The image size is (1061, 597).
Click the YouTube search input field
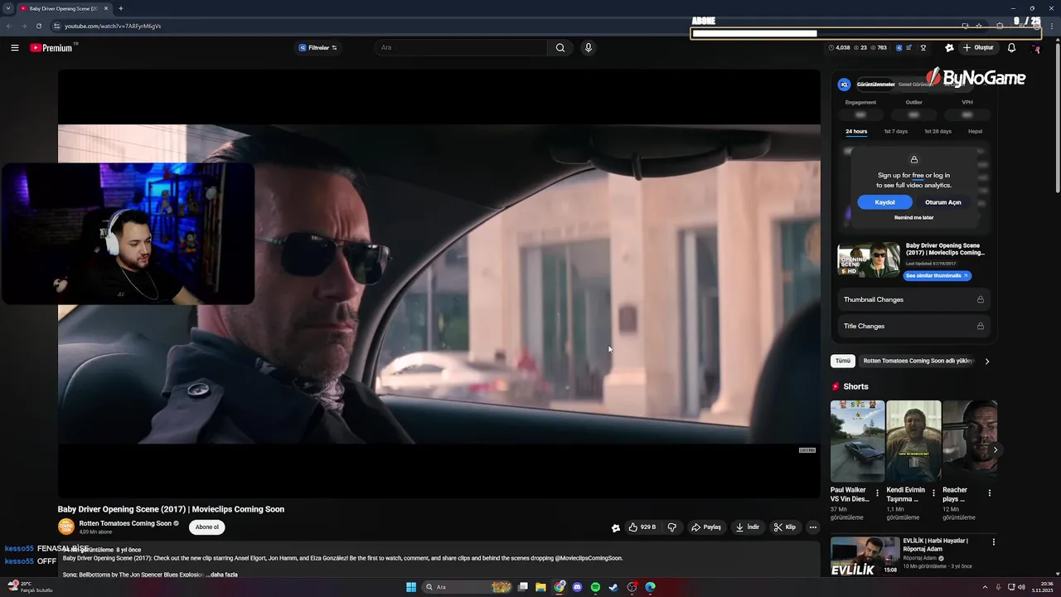tap(460, 47)
